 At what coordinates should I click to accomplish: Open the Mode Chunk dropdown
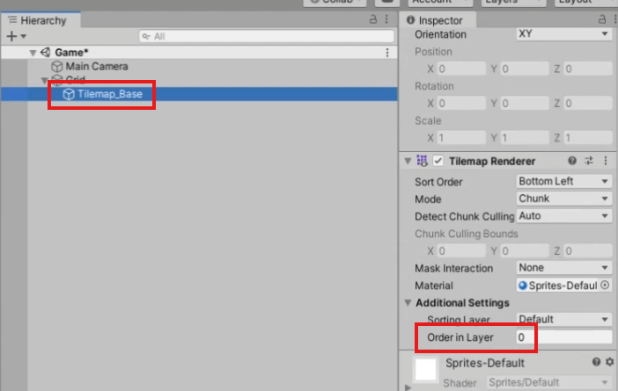563,199
